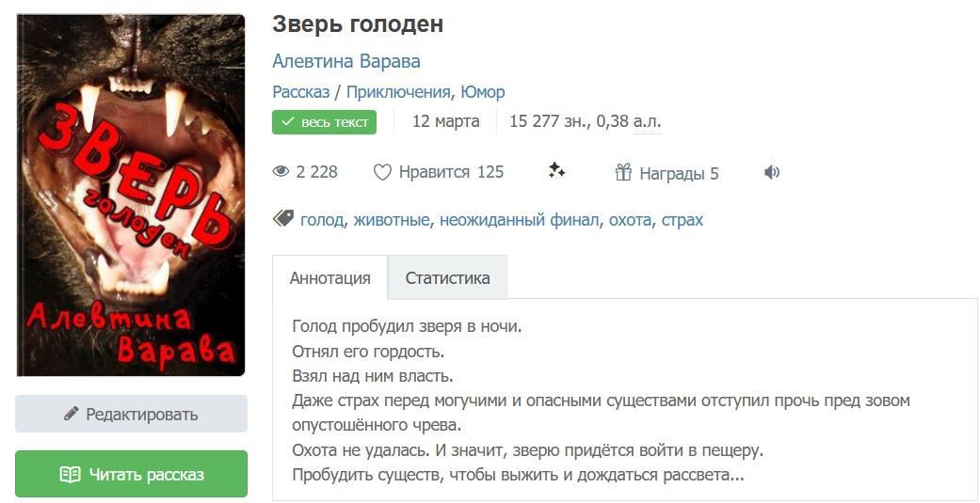Click the speaker audio icon
Screen dimensions: 980x503
pos(772,172)
